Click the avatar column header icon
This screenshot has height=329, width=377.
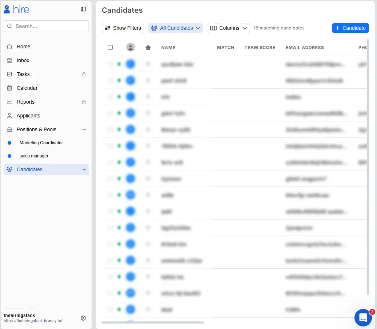coord(131,47)
